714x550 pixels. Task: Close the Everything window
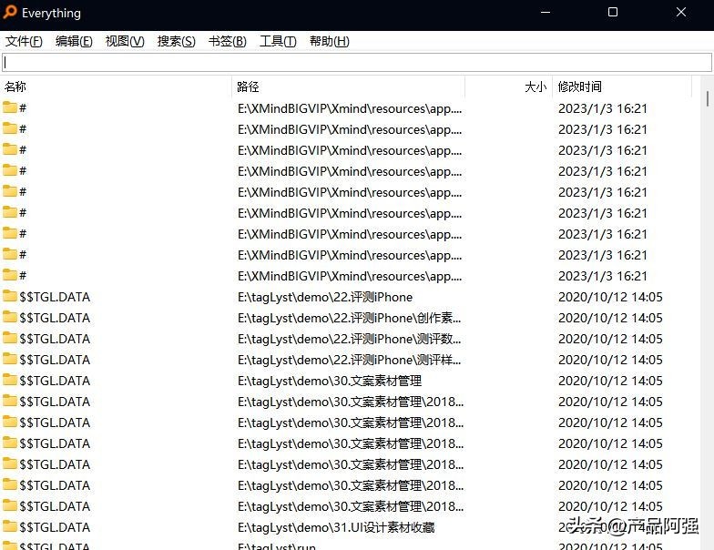click(x=681, y=13)
